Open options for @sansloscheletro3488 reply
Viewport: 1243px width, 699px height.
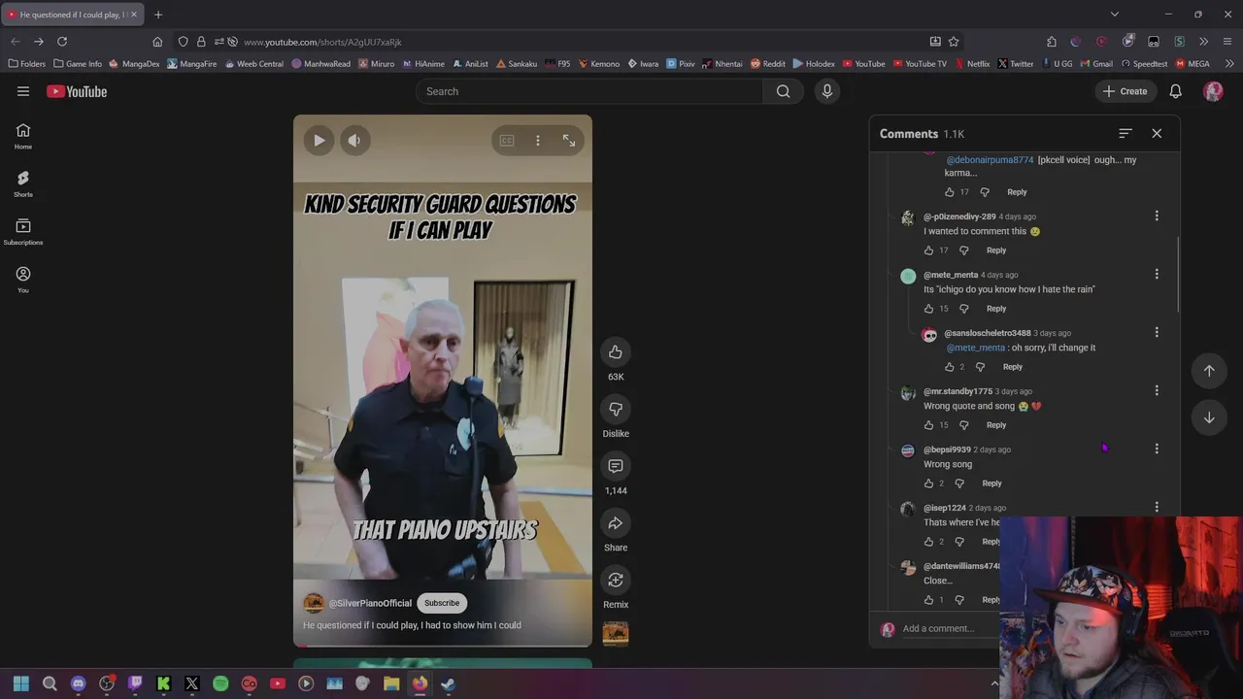[x=1157, y=332]
